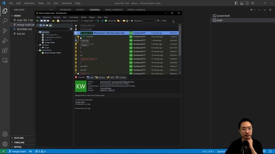This screenshot has height=154, width=275.
Task: Switch to the Diff tab
Action: pyautogui.click(x=90, y=77)
